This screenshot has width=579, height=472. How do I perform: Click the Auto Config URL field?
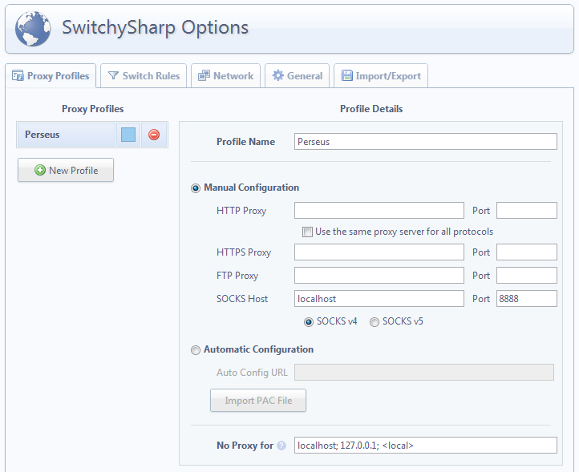tap(424, 373)
